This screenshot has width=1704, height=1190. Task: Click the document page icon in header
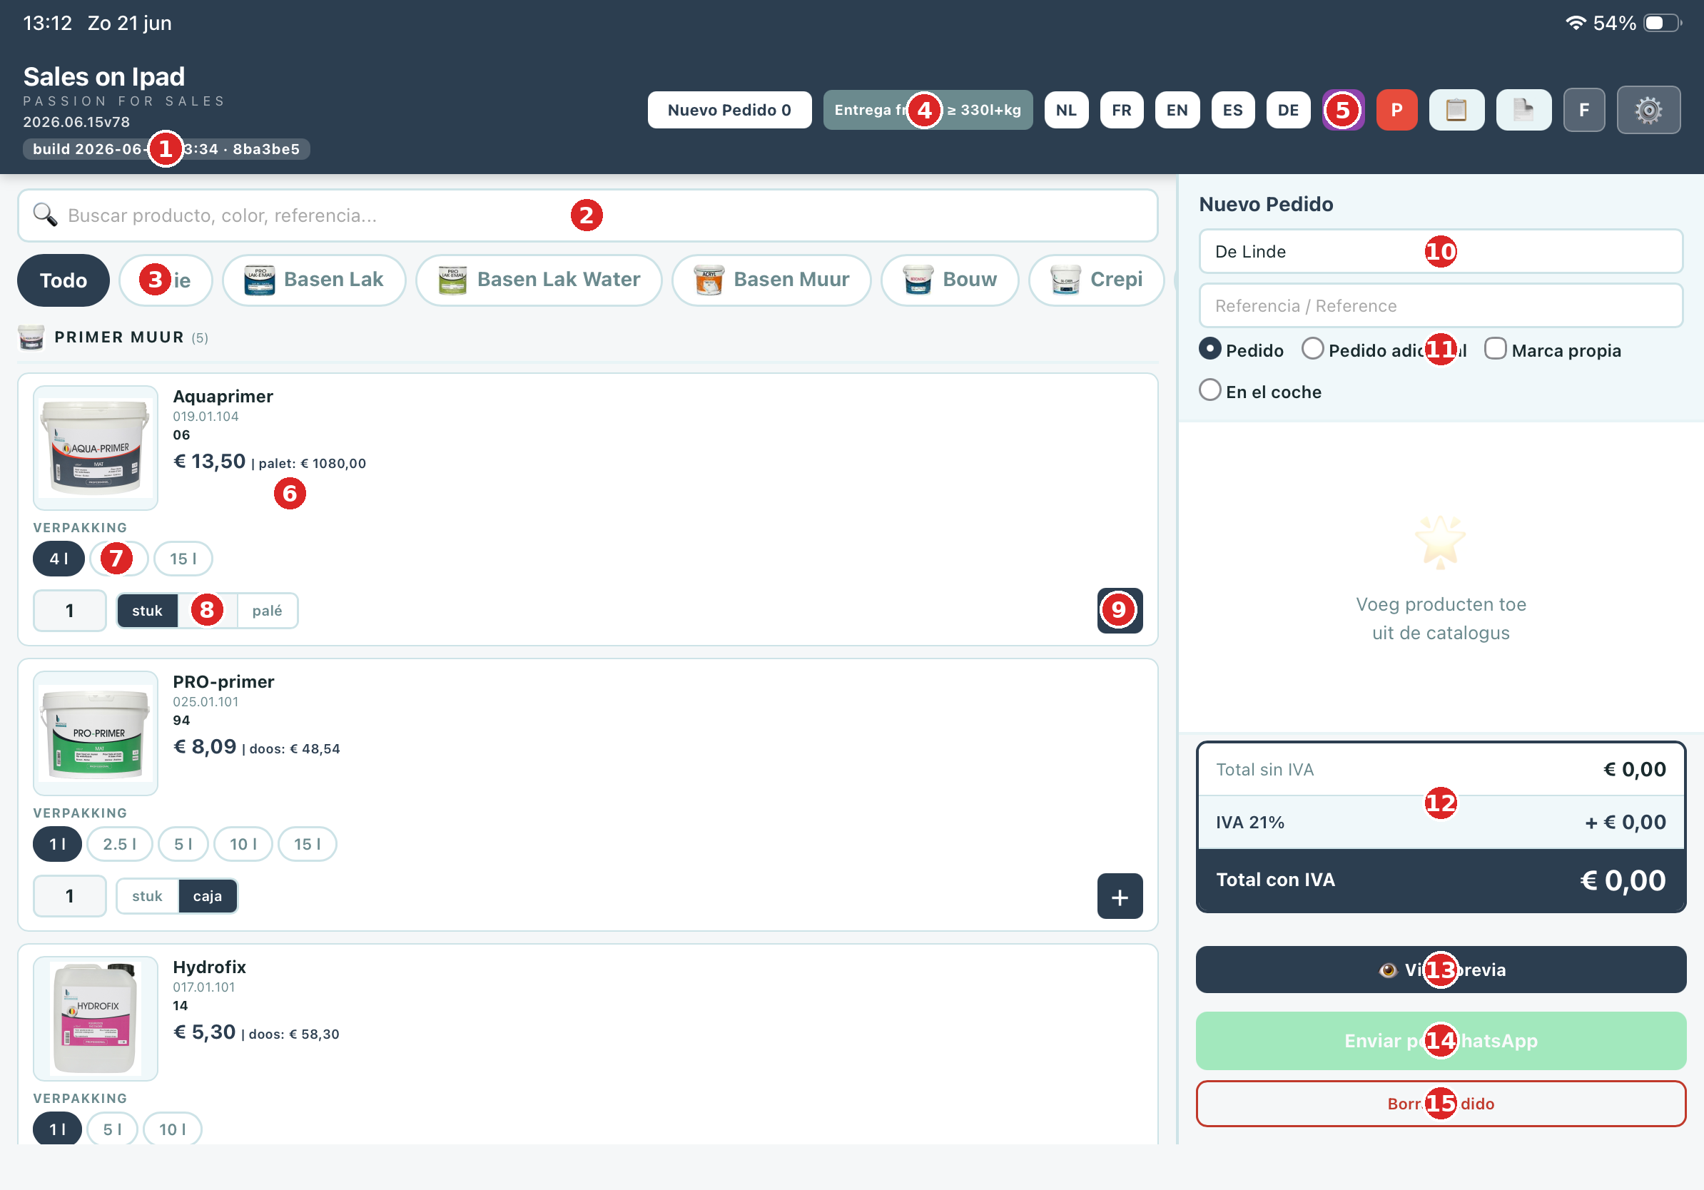tap(1523, 110)
